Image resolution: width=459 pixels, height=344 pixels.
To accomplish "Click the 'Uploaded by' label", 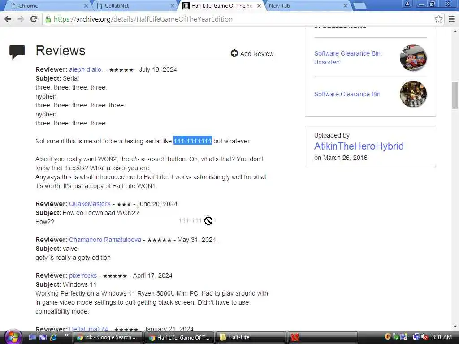I will coord(332,135).
